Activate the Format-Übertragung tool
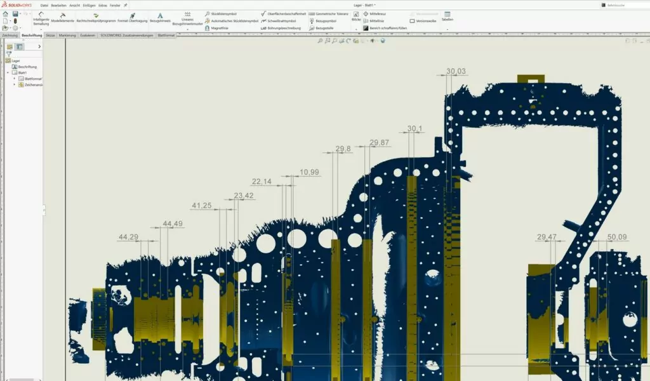The height and width of the screenshot is (381, 650). coord(132,16)
